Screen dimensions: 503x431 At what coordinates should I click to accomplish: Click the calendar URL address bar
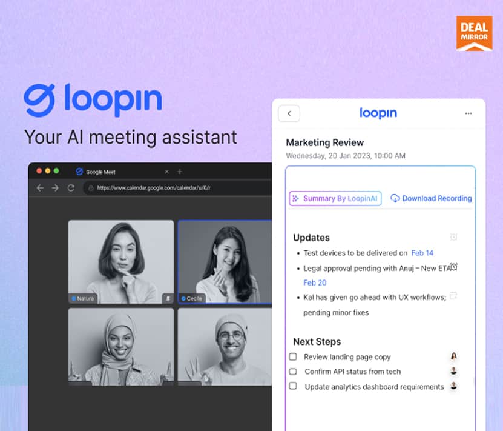176,188
